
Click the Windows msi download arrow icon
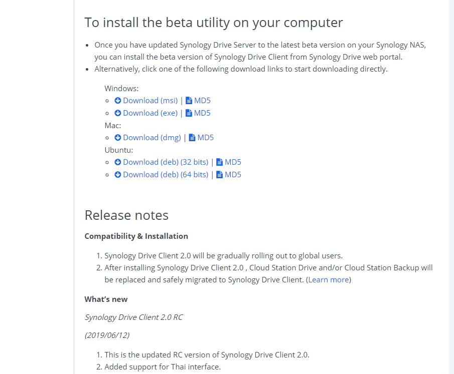(x=117, y=100)
